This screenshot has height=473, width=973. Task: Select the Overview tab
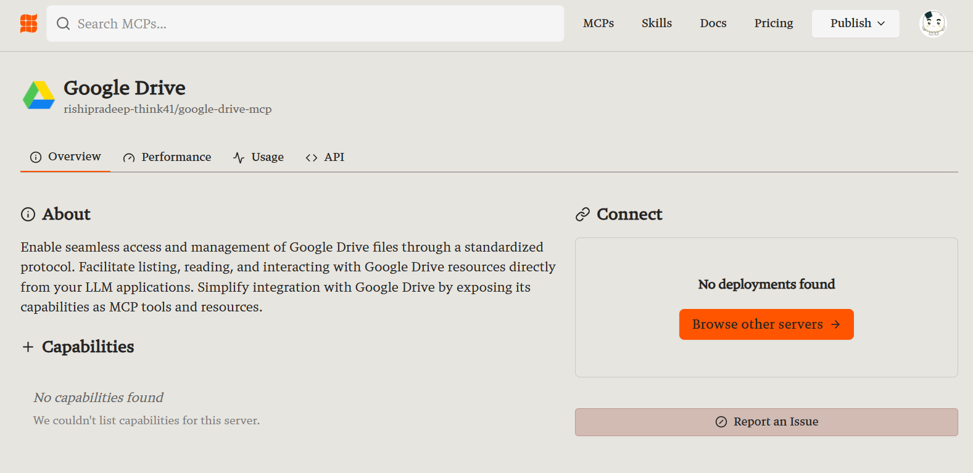[x=65, y=157]
